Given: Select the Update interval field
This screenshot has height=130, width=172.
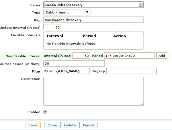Looking at the screenshot, I should pyautogui.click(x=52, y=27).
